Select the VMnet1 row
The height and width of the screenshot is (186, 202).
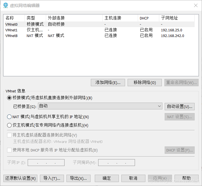100,30
